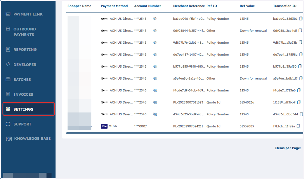
Task: Open the Payment Link sidebar menu
Action: (x=28, y=14)
